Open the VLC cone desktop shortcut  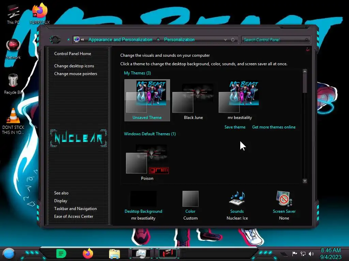[13, 121]
